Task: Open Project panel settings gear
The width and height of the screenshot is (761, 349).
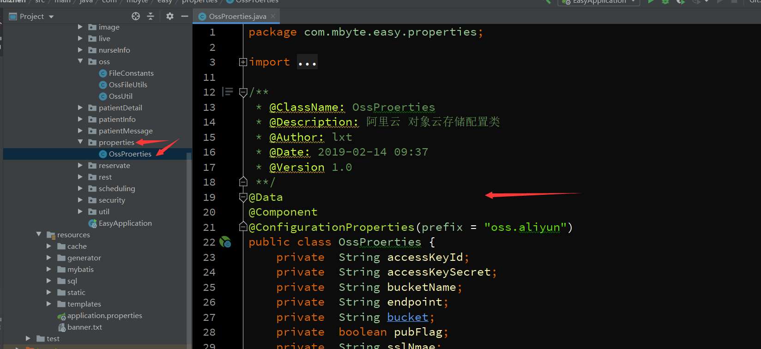Action: (x=170, y=16)
